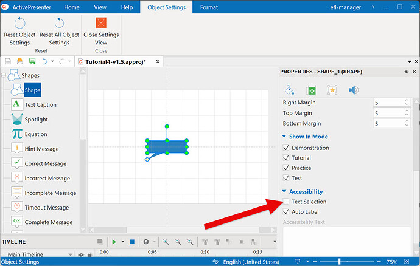420x266 pixels.
Task: Open the Size & Properties green icon tab
Action: coord(310,90)
